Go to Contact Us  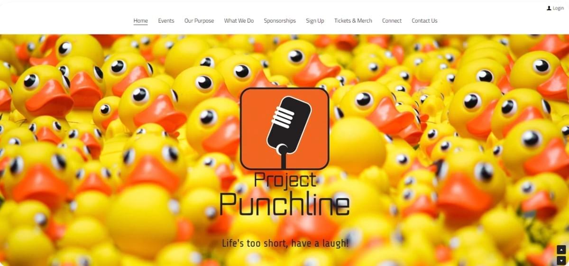(x=424, y=21)
